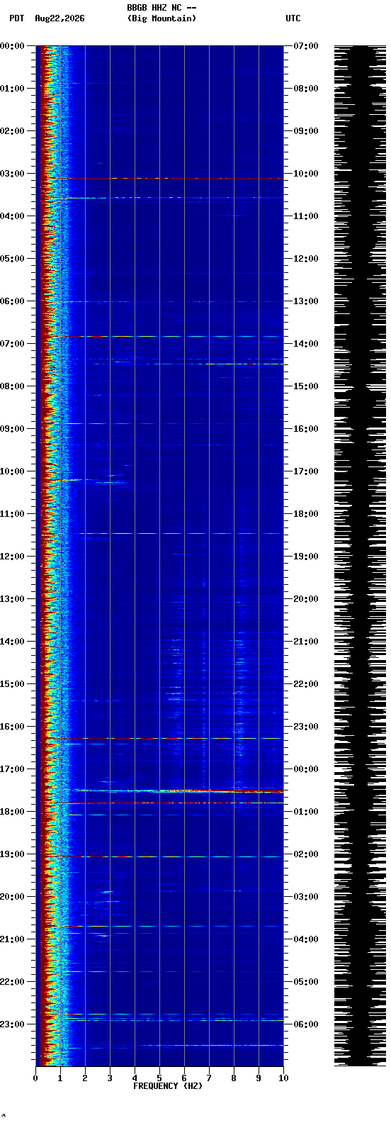Click PDT time label '00:00'

pos(12,46)
